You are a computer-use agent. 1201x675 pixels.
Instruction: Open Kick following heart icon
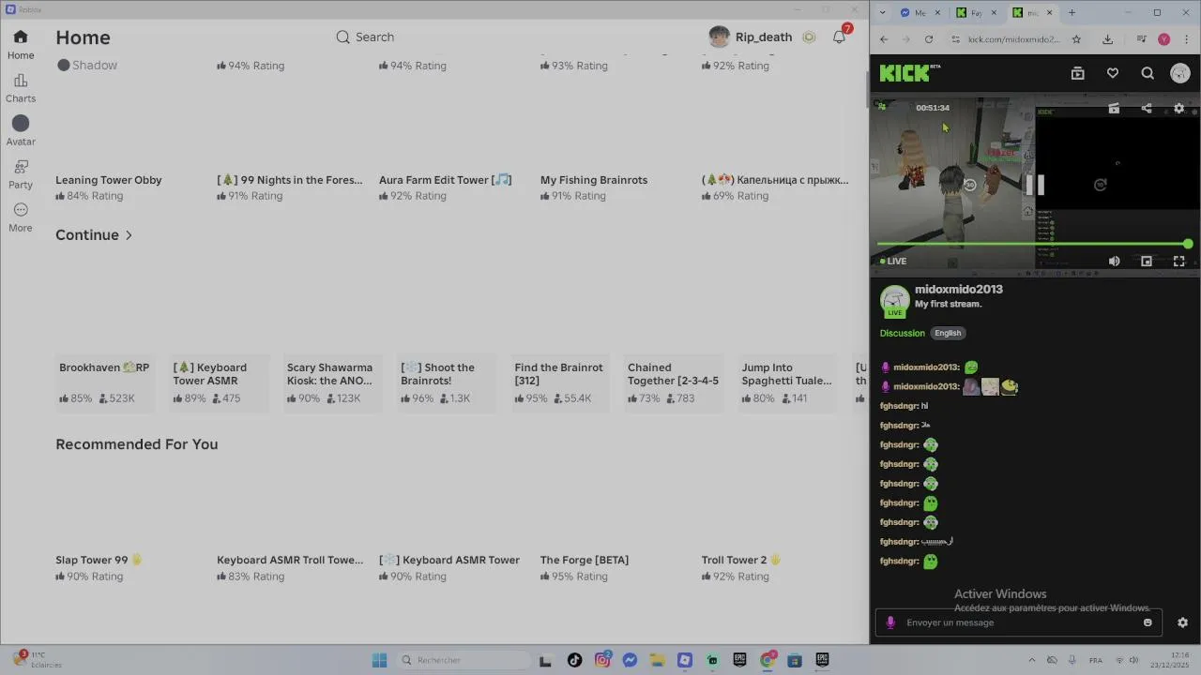point(1113,73)
